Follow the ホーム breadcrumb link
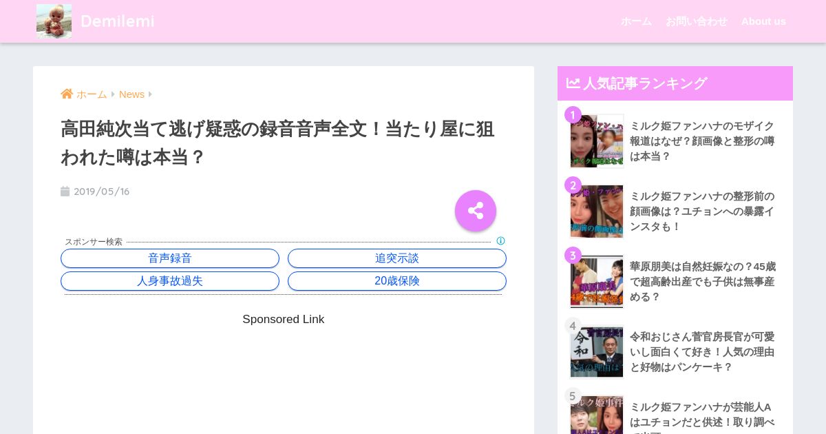 (x=92, y=94)
